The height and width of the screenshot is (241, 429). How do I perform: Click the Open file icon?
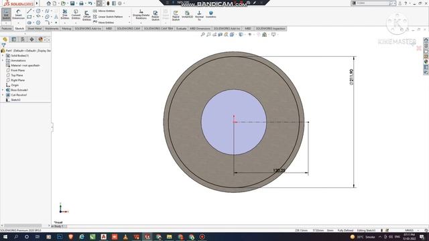pos(63,3)
